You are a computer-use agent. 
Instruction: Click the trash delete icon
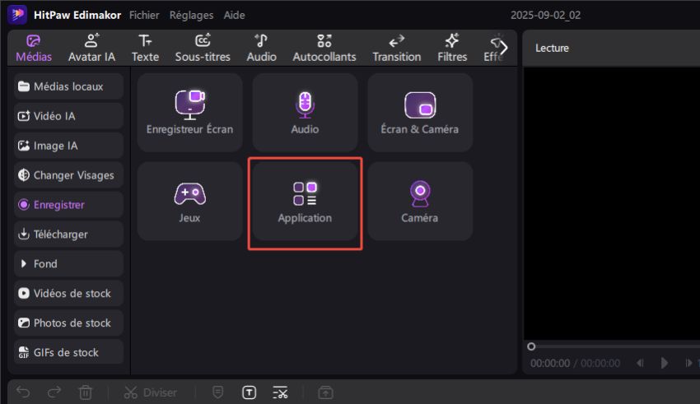[86, 392]
